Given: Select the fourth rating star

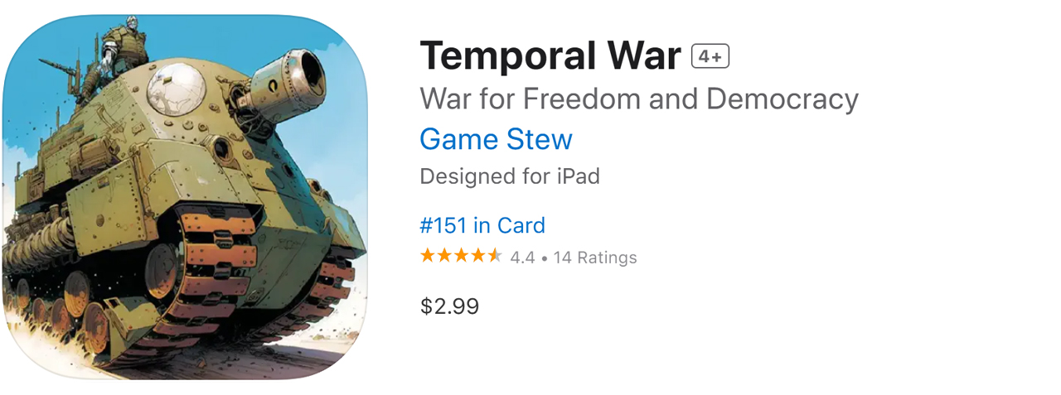Looking at the screenshot, I should point(478,256).
